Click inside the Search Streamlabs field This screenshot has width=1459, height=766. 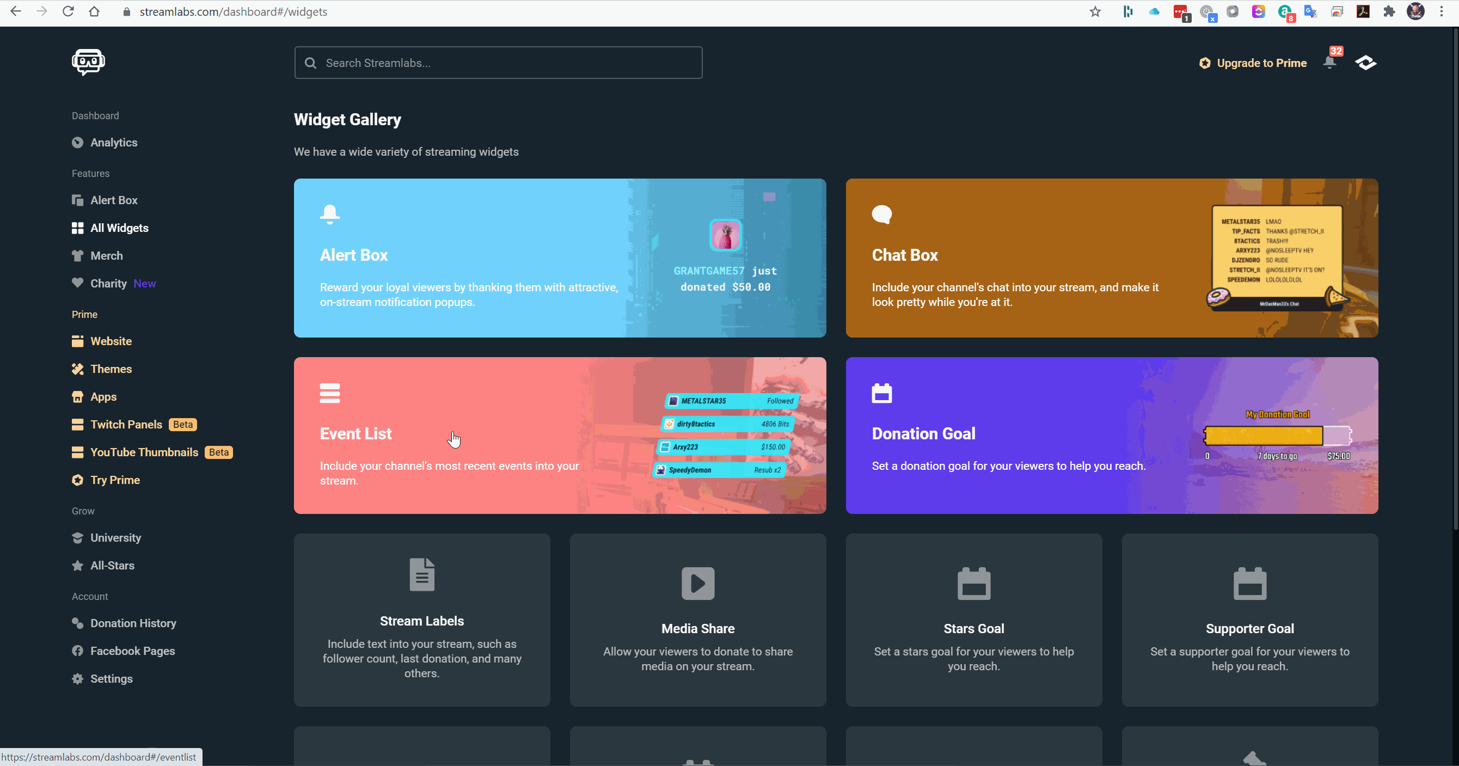click(498, 63)
